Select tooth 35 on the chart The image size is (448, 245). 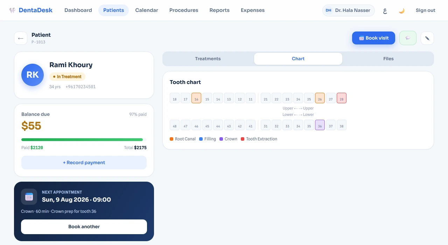(309, 125)
